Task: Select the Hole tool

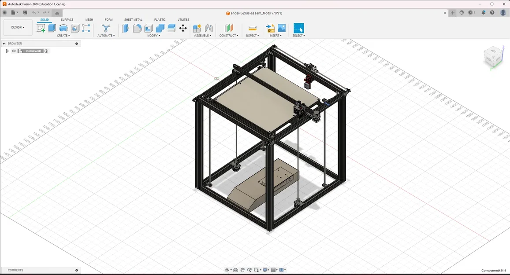Action: (x=75, y=28)
